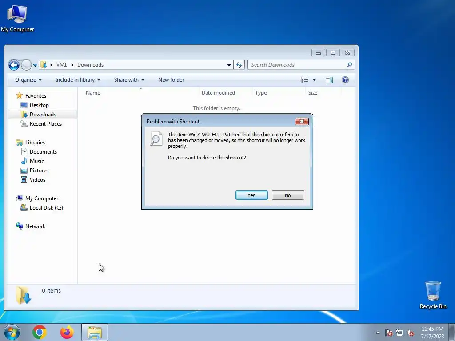This screenshot has width=455, height=341.
Task: Open the Pictures library
Action: 39,170
